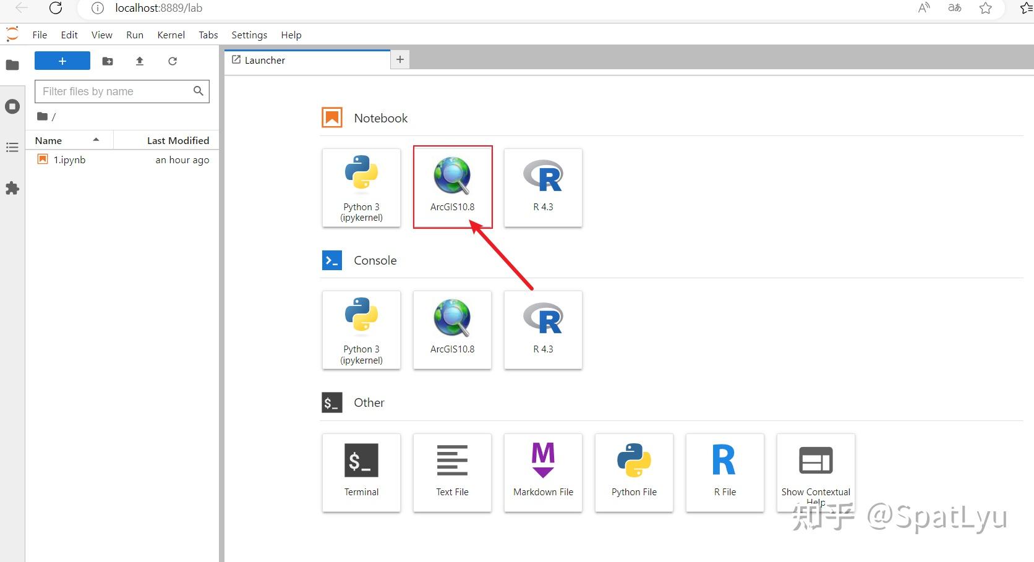This screenshot has height=562, width=1034.
Task: Open the extension manager sidebar
Action: pyautogui.click(x=12, y=188)
